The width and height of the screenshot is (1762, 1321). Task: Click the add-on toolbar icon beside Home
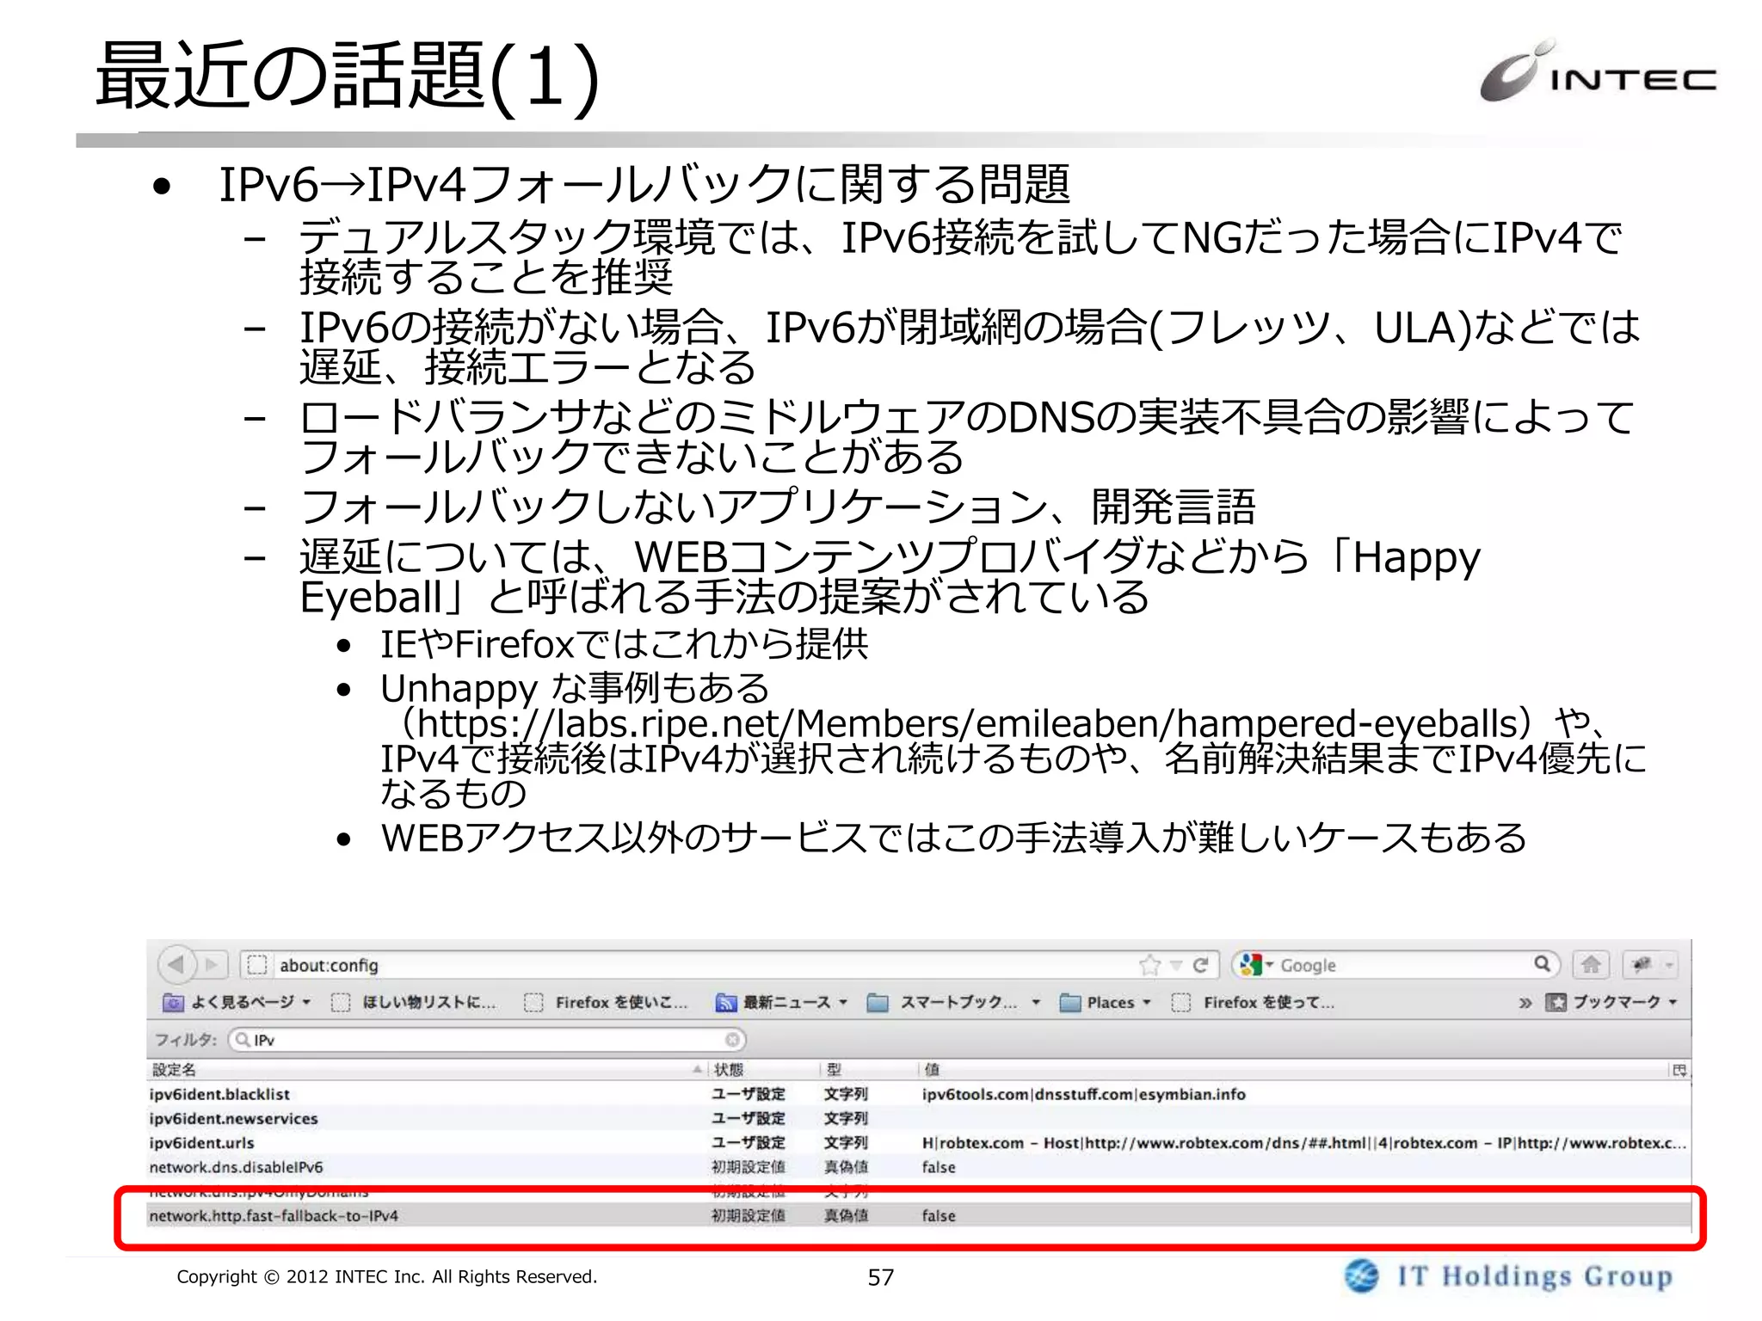[1642, 965]
